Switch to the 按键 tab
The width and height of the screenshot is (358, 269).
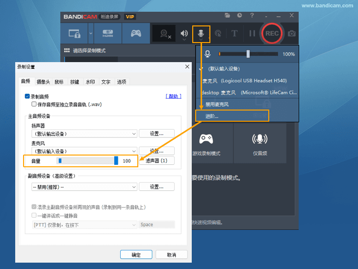(x=75, y=82)
